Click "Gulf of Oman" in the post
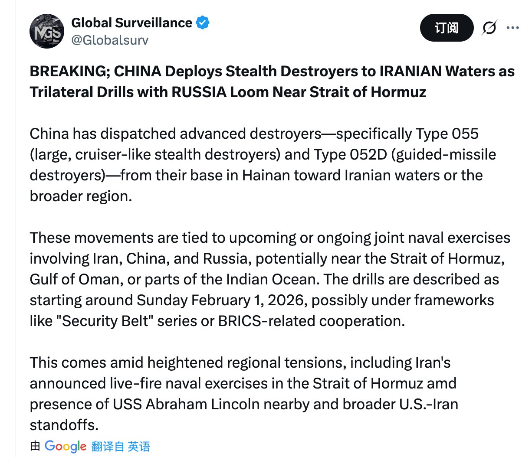Image resolution: width=532 pixels, height=457 pixels. coord(74,279)
